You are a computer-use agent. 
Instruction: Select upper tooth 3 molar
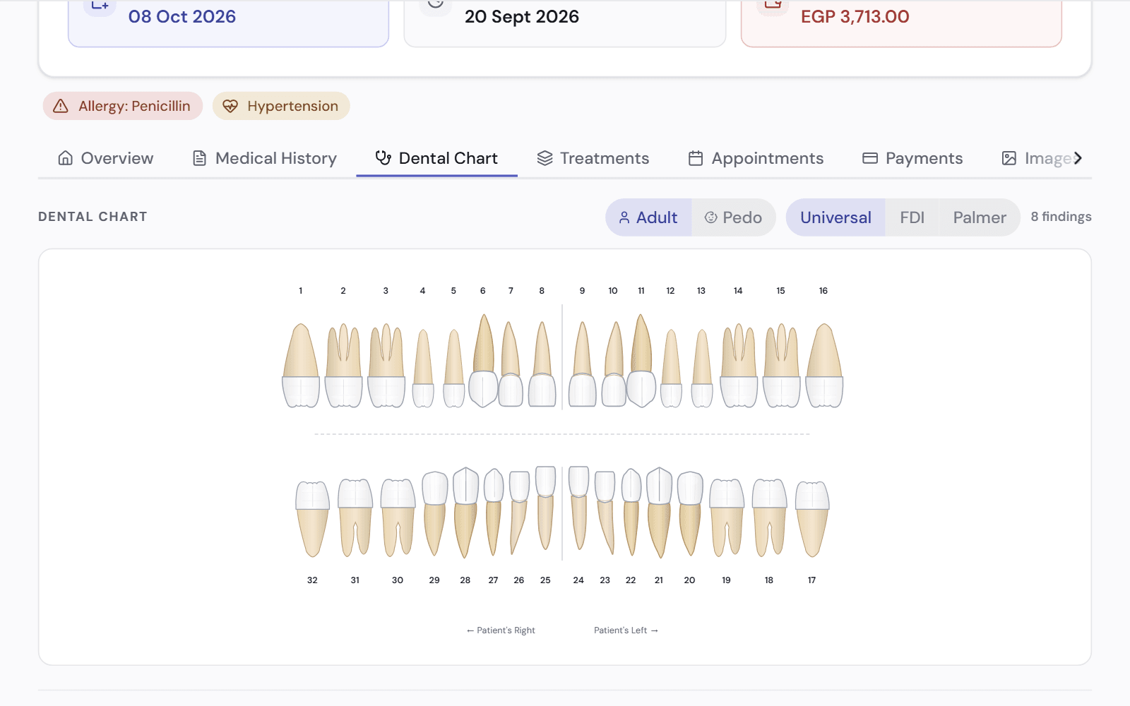coord(386,366)
